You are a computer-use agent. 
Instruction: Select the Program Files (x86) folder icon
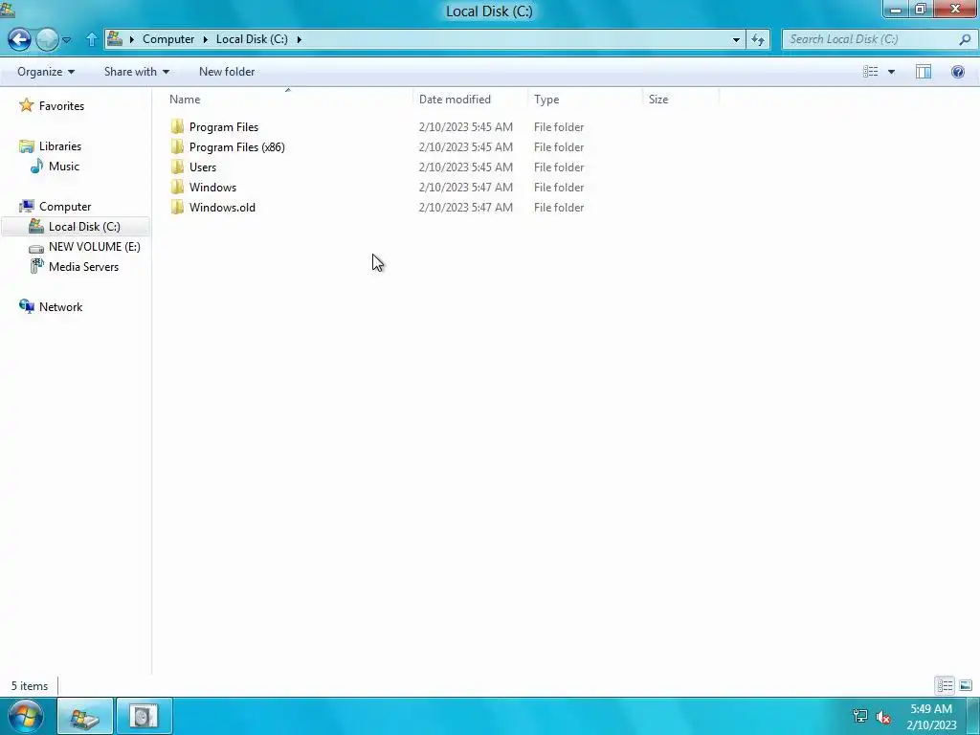177,146
